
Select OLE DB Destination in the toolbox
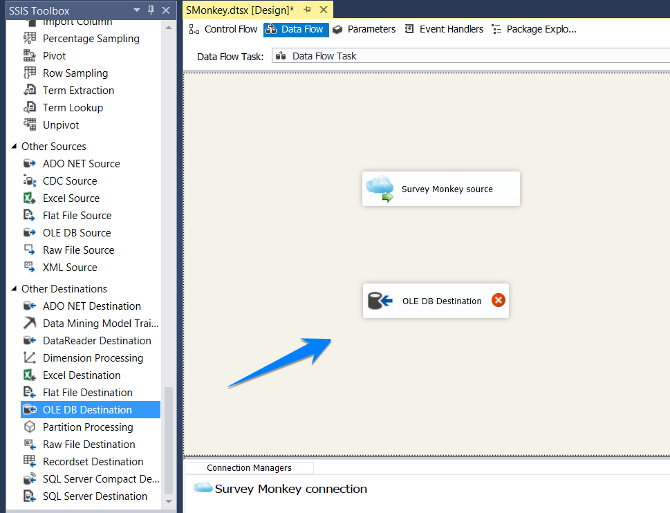click(x=91, y=409)
